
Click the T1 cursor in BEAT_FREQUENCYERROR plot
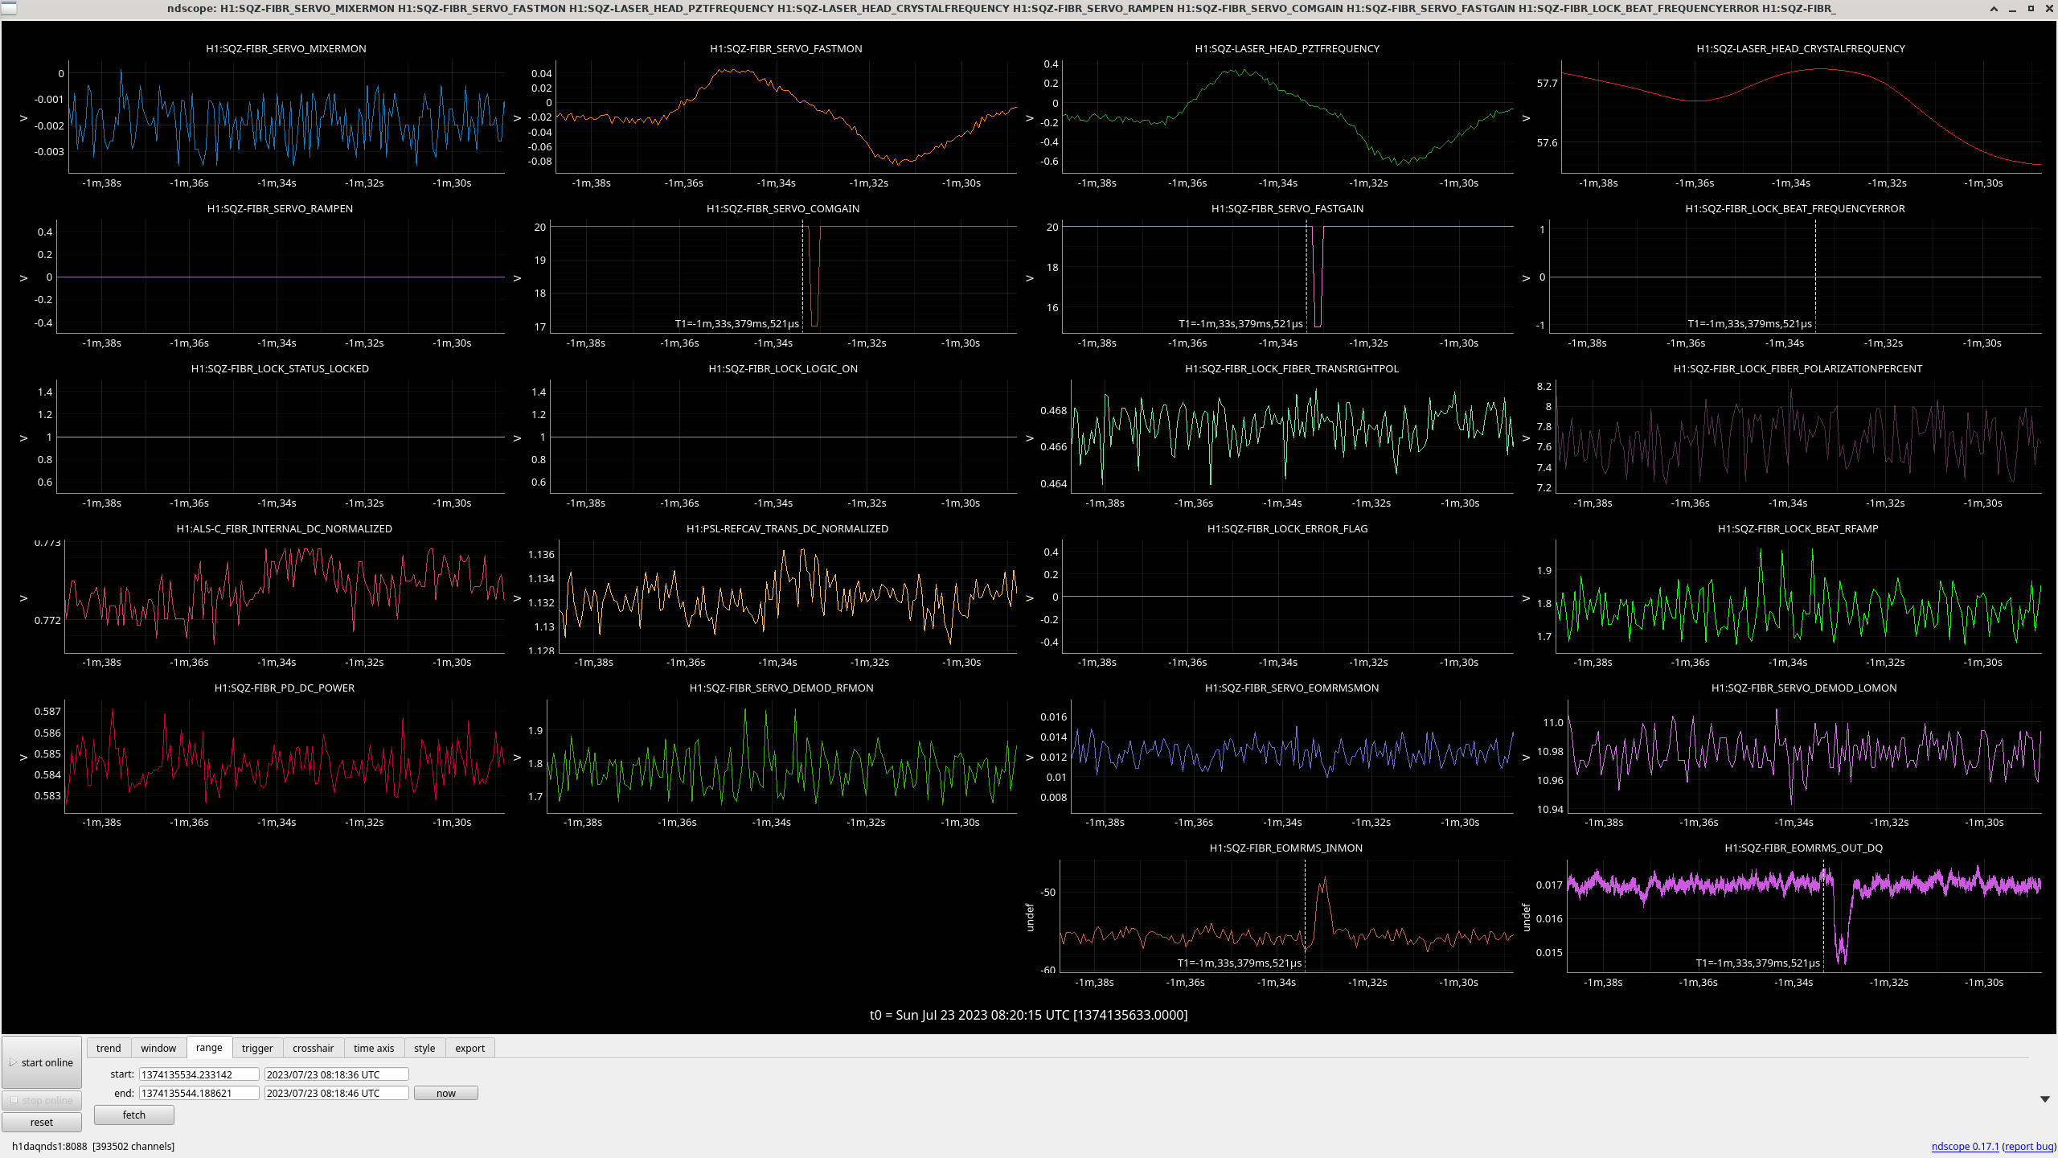(1815, 275)
